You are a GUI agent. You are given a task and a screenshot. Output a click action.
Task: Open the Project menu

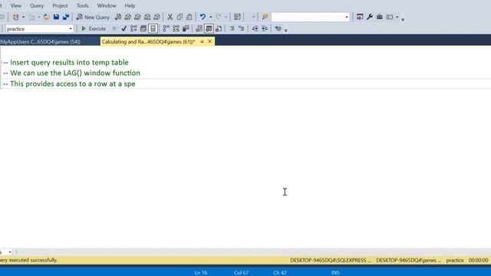(60, 5)
